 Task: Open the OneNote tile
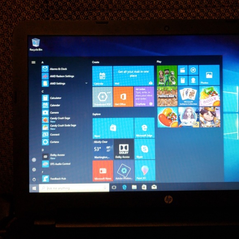(144, 96)
